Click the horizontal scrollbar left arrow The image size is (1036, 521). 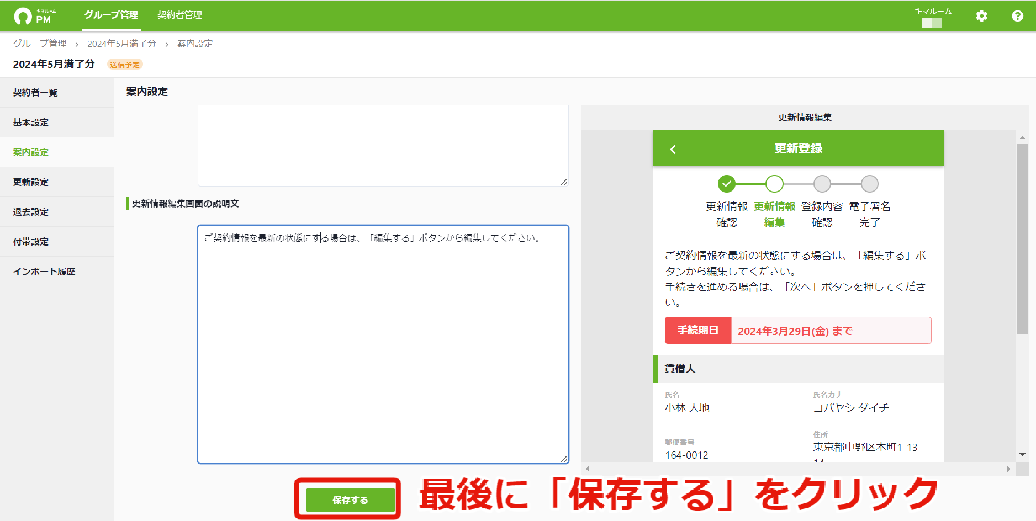(588, 469)
